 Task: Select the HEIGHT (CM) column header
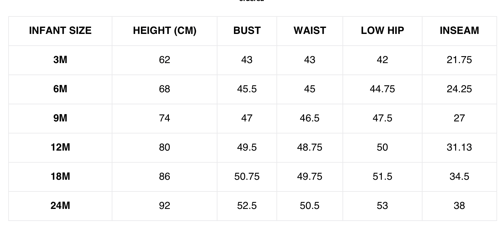coord(164,31)
